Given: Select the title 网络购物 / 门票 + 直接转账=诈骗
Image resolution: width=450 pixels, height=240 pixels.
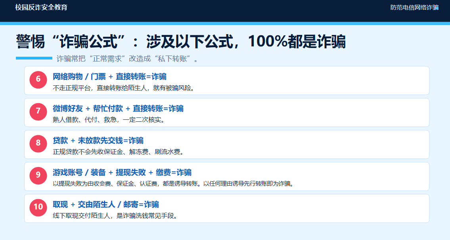Looking at the screenshot, I should [110, 77].
